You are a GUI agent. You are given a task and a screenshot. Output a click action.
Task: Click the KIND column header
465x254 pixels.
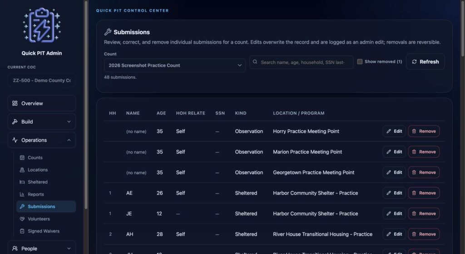pyautogui.click(x=241, y=113)
